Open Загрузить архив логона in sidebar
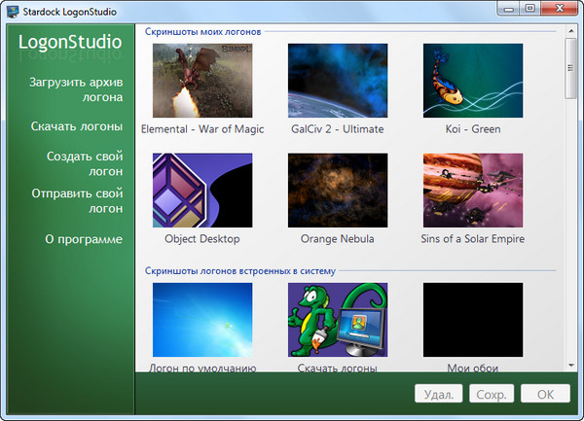584x421 pixels. (76, 89)
